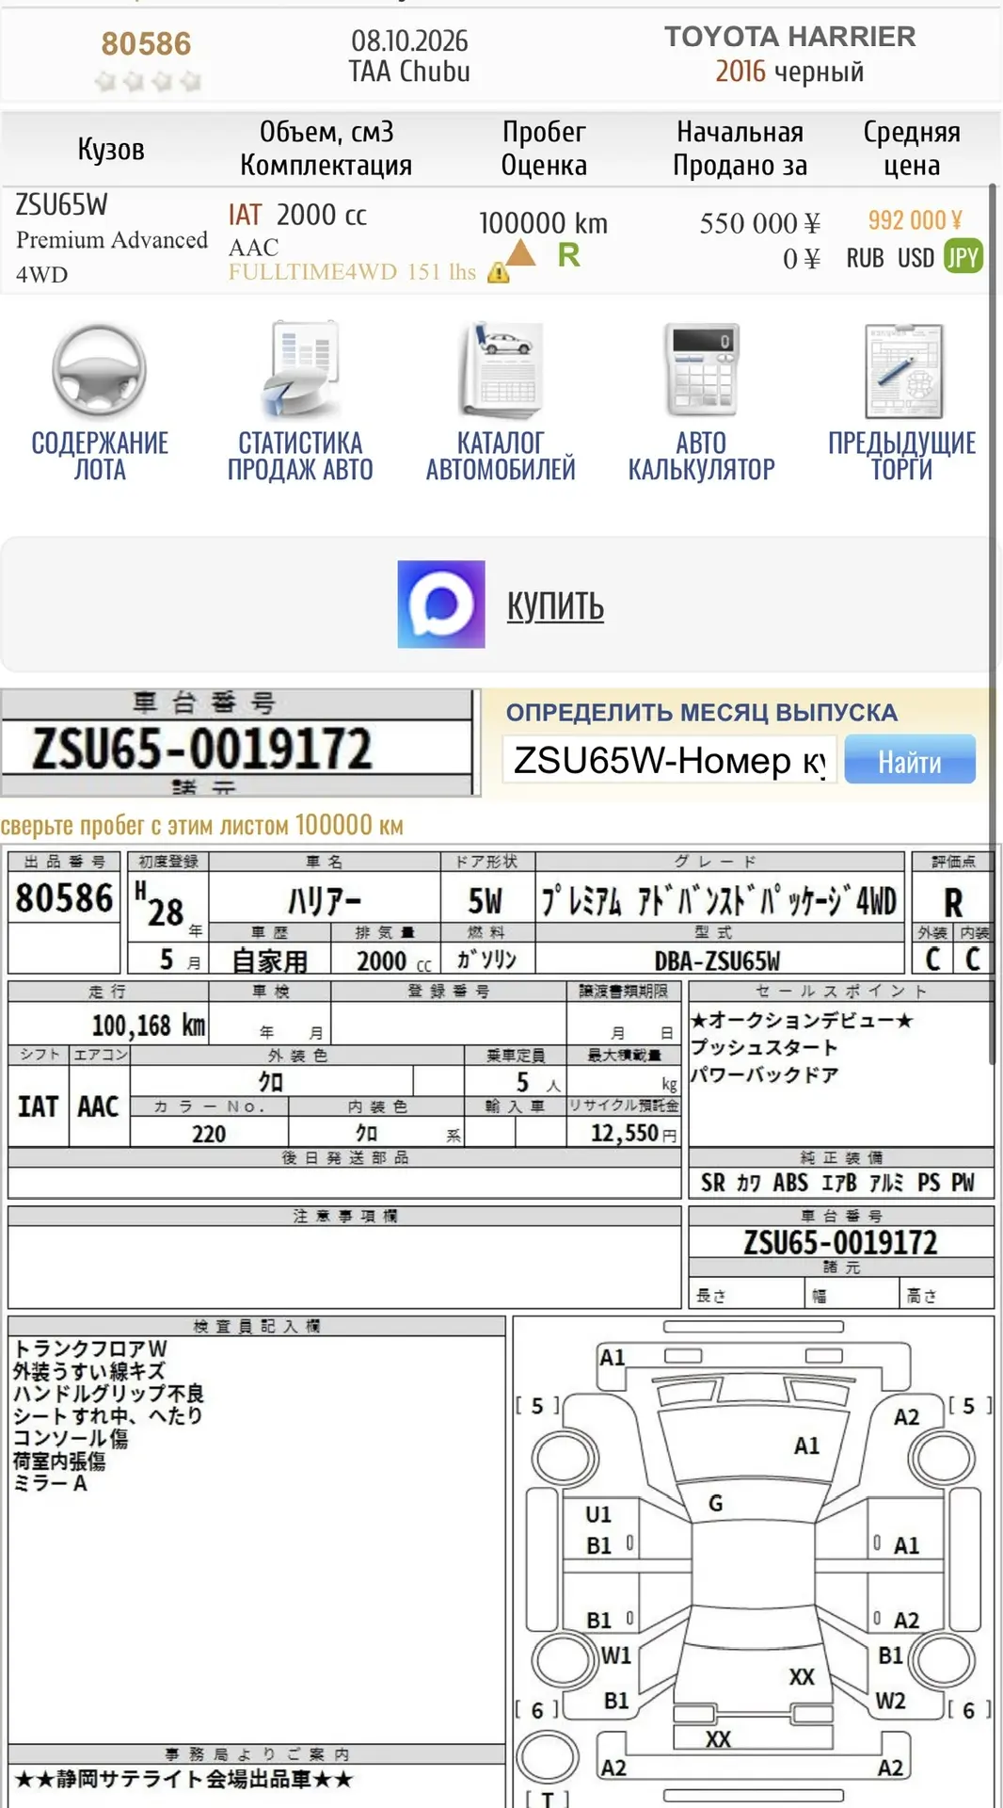This screenshot has height=1808, width=1003.
Task: Click the lot star rating row
Action: point(148,82)
